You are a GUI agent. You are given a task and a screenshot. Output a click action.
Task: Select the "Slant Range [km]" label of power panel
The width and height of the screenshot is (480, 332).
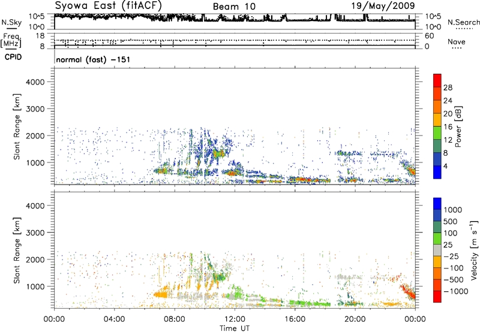[x=17, y=126]
